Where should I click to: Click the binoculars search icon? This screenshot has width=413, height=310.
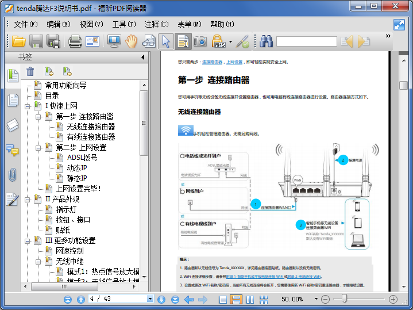tap(267, 41)
